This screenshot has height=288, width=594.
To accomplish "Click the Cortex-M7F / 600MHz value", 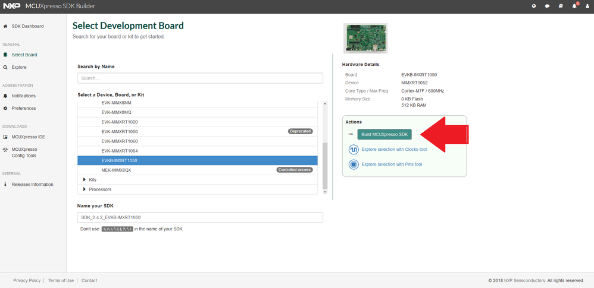I will pyautogui.click(x=423, y=91).
